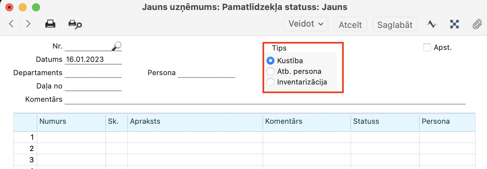Select the Kustība radio option
The image size is (487, 169).
pyautogui.click(x=271, y=61)
